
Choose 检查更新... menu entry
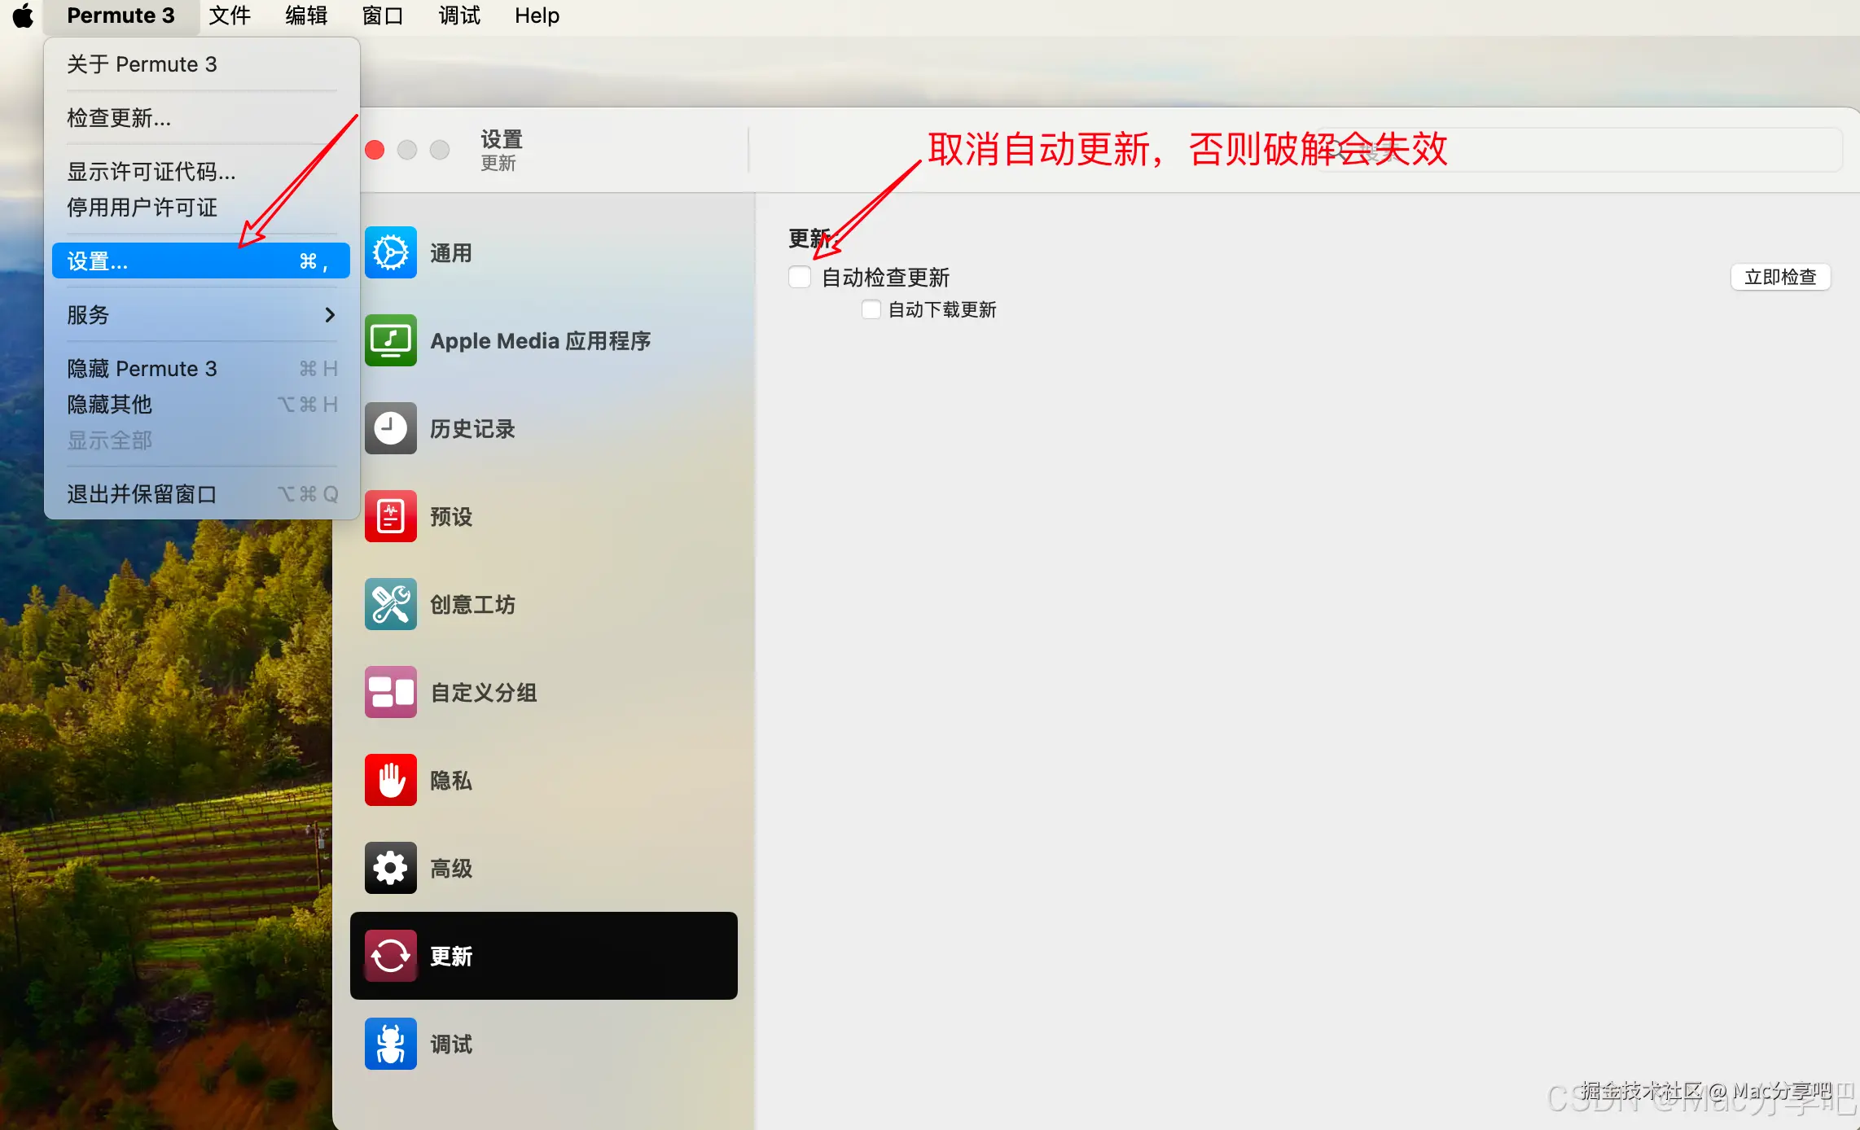[x=118, y=118]
